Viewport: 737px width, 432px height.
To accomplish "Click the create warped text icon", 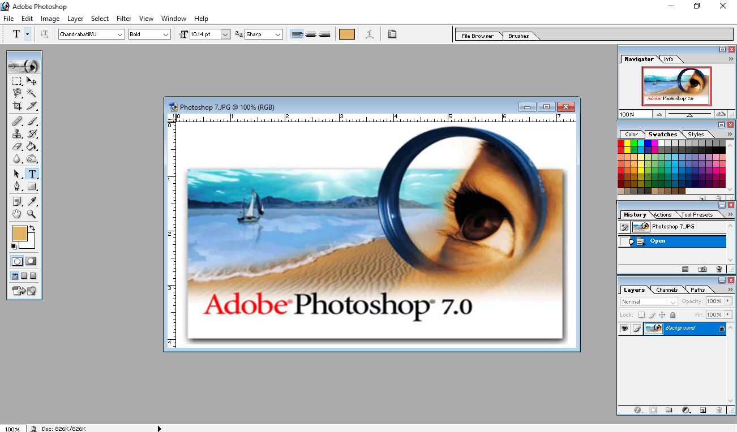I will (370, 34).
